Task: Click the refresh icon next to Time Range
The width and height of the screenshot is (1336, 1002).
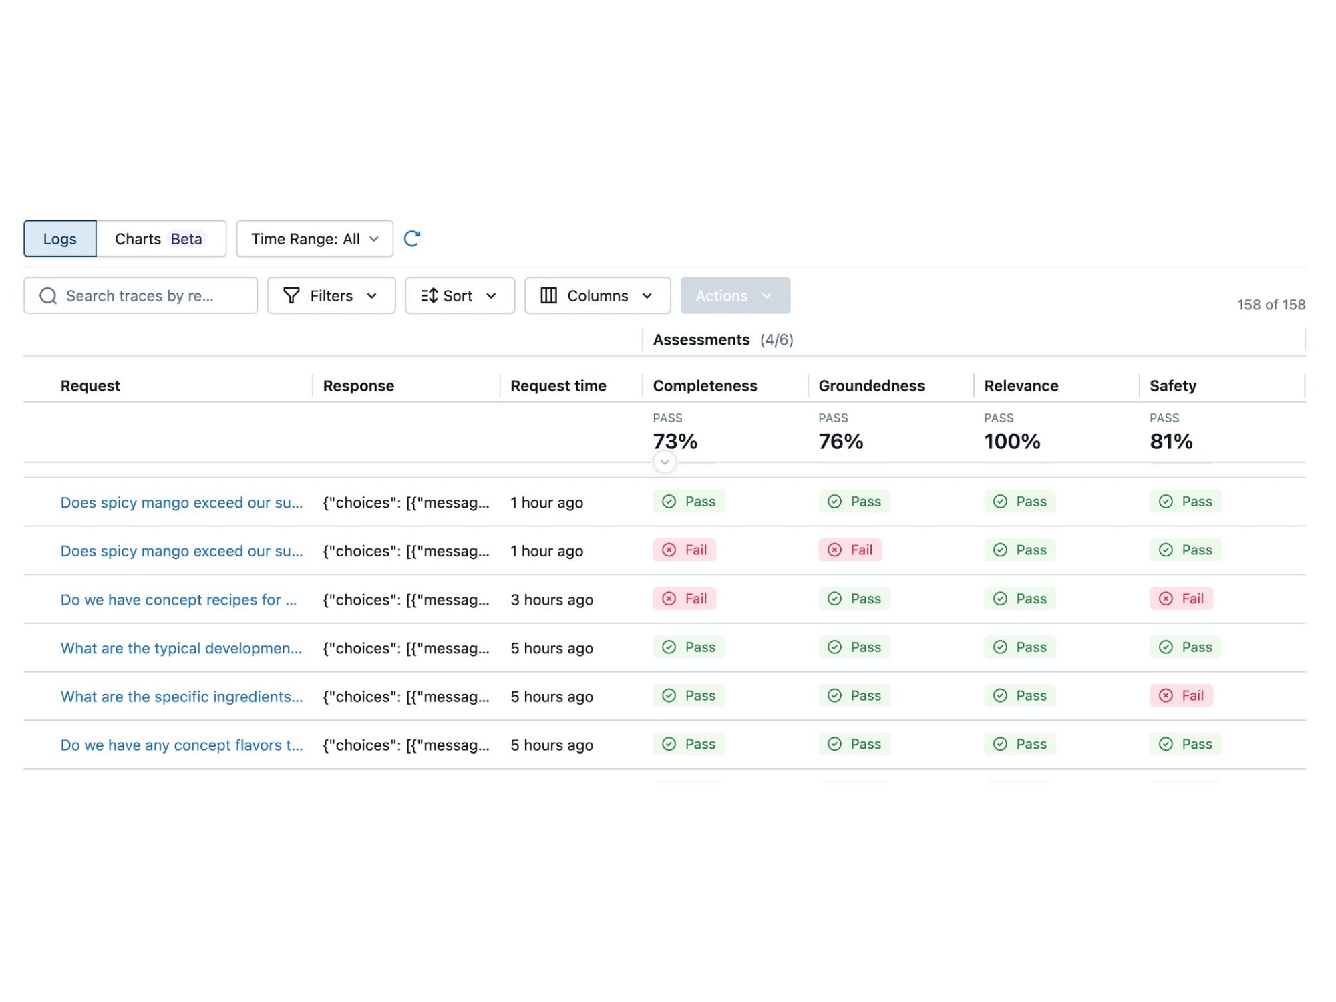Action: pos(412,238)
